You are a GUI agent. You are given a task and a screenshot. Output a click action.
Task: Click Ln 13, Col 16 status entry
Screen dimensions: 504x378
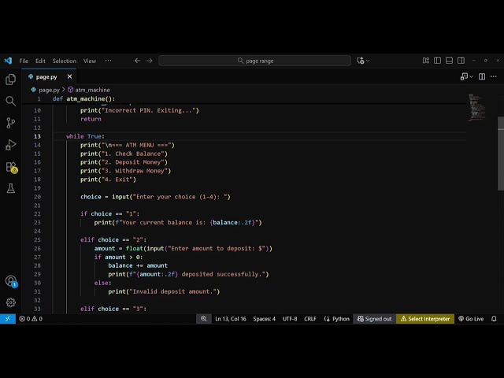231,318
